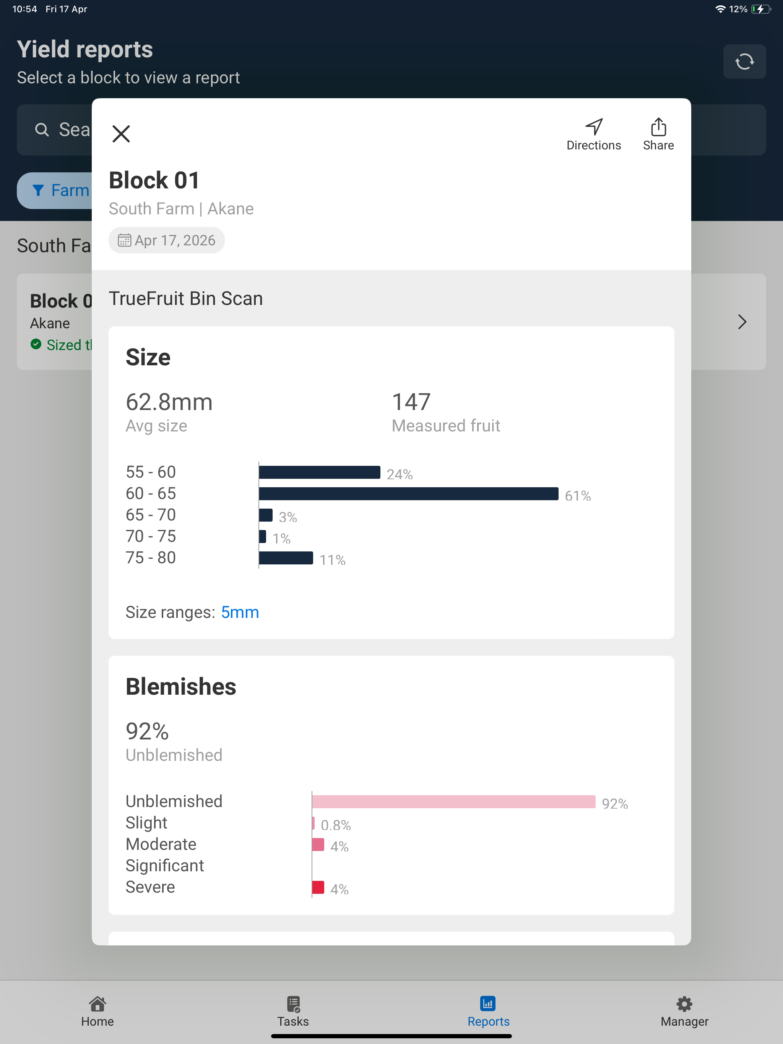Select the Apr 17, 2026 date chip
Viewport: 783px width, 1044px height.
click(x=167, y=240)
